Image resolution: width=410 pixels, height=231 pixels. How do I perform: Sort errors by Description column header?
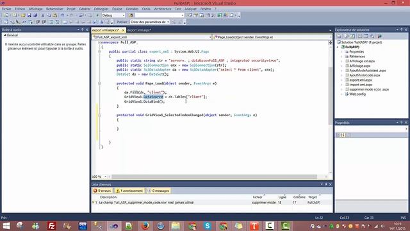tap(108, 197)
